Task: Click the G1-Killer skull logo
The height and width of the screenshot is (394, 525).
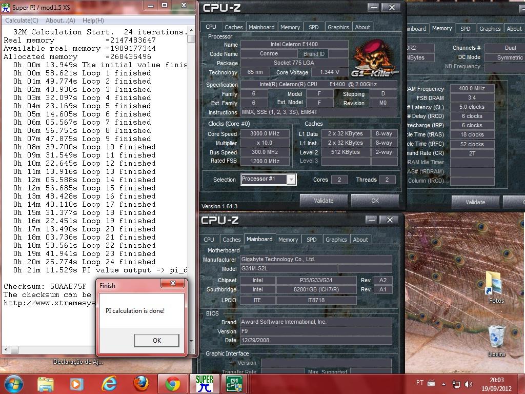Action: 374,59
